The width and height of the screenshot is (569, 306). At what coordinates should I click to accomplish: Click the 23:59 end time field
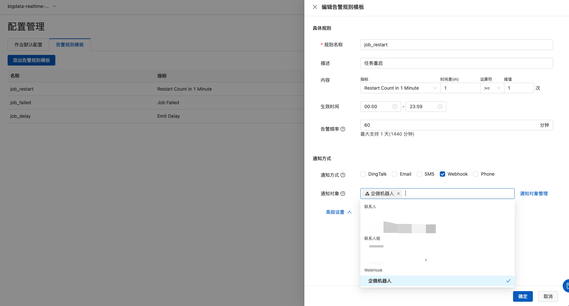[426, 107]
